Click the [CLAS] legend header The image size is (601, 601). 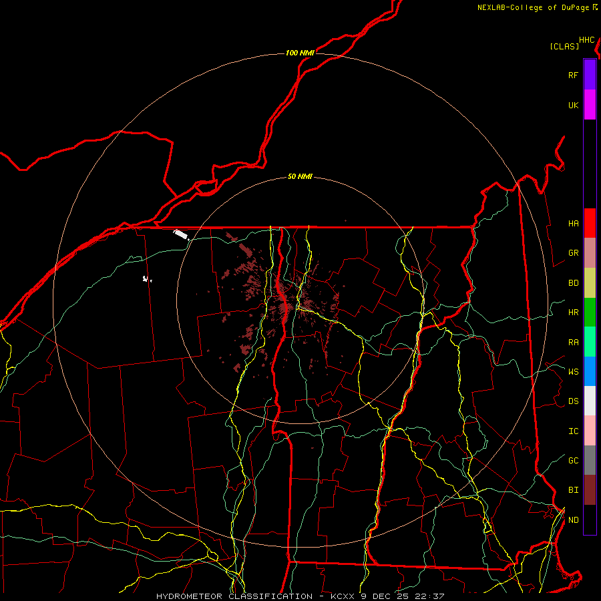564,46
